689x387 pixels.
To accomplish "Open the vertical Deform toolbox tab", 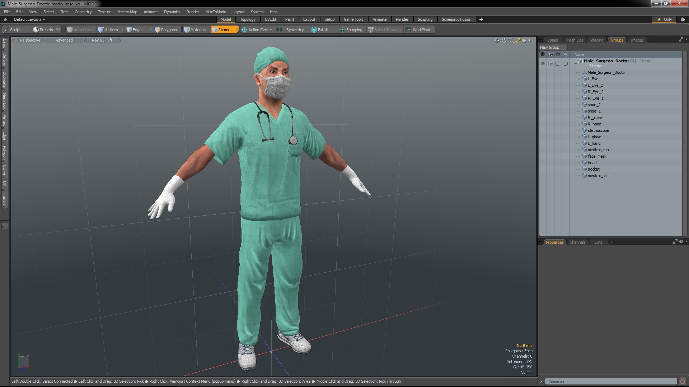I will coord(4,60).
